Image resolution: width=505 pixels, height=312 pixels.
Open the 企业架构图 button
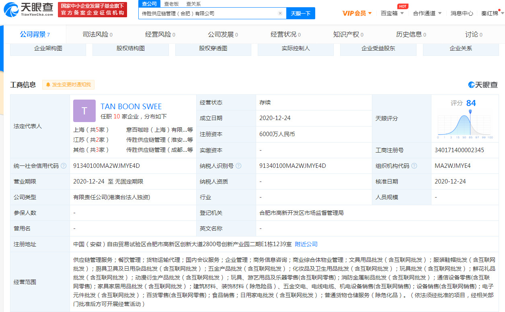[48, 49]
